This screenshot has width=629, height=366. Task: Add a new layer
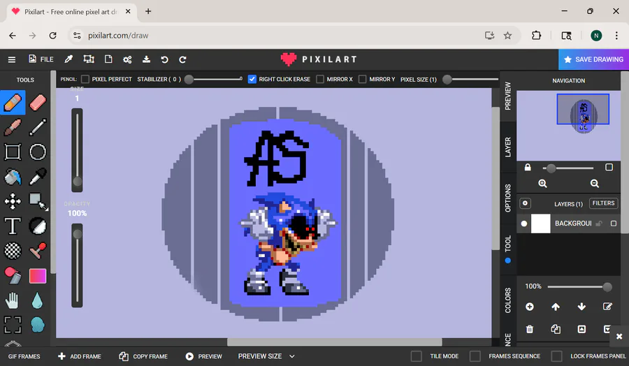click(530, 307)
